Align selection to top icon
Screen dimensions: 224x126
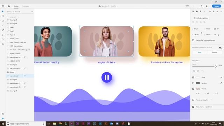tap(193, 12)
